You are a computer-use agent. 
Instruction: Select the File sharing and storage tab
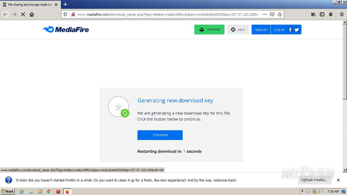(30, 5)
